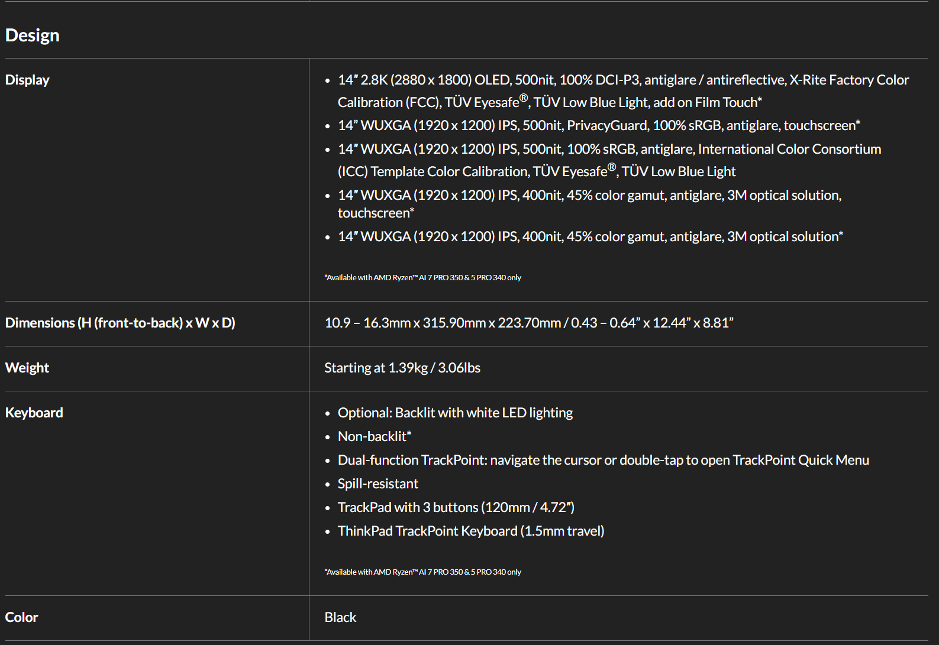Click the ThinkPad TrackPoint Keyboard travel bullet
939x645 pixels.
470,531
